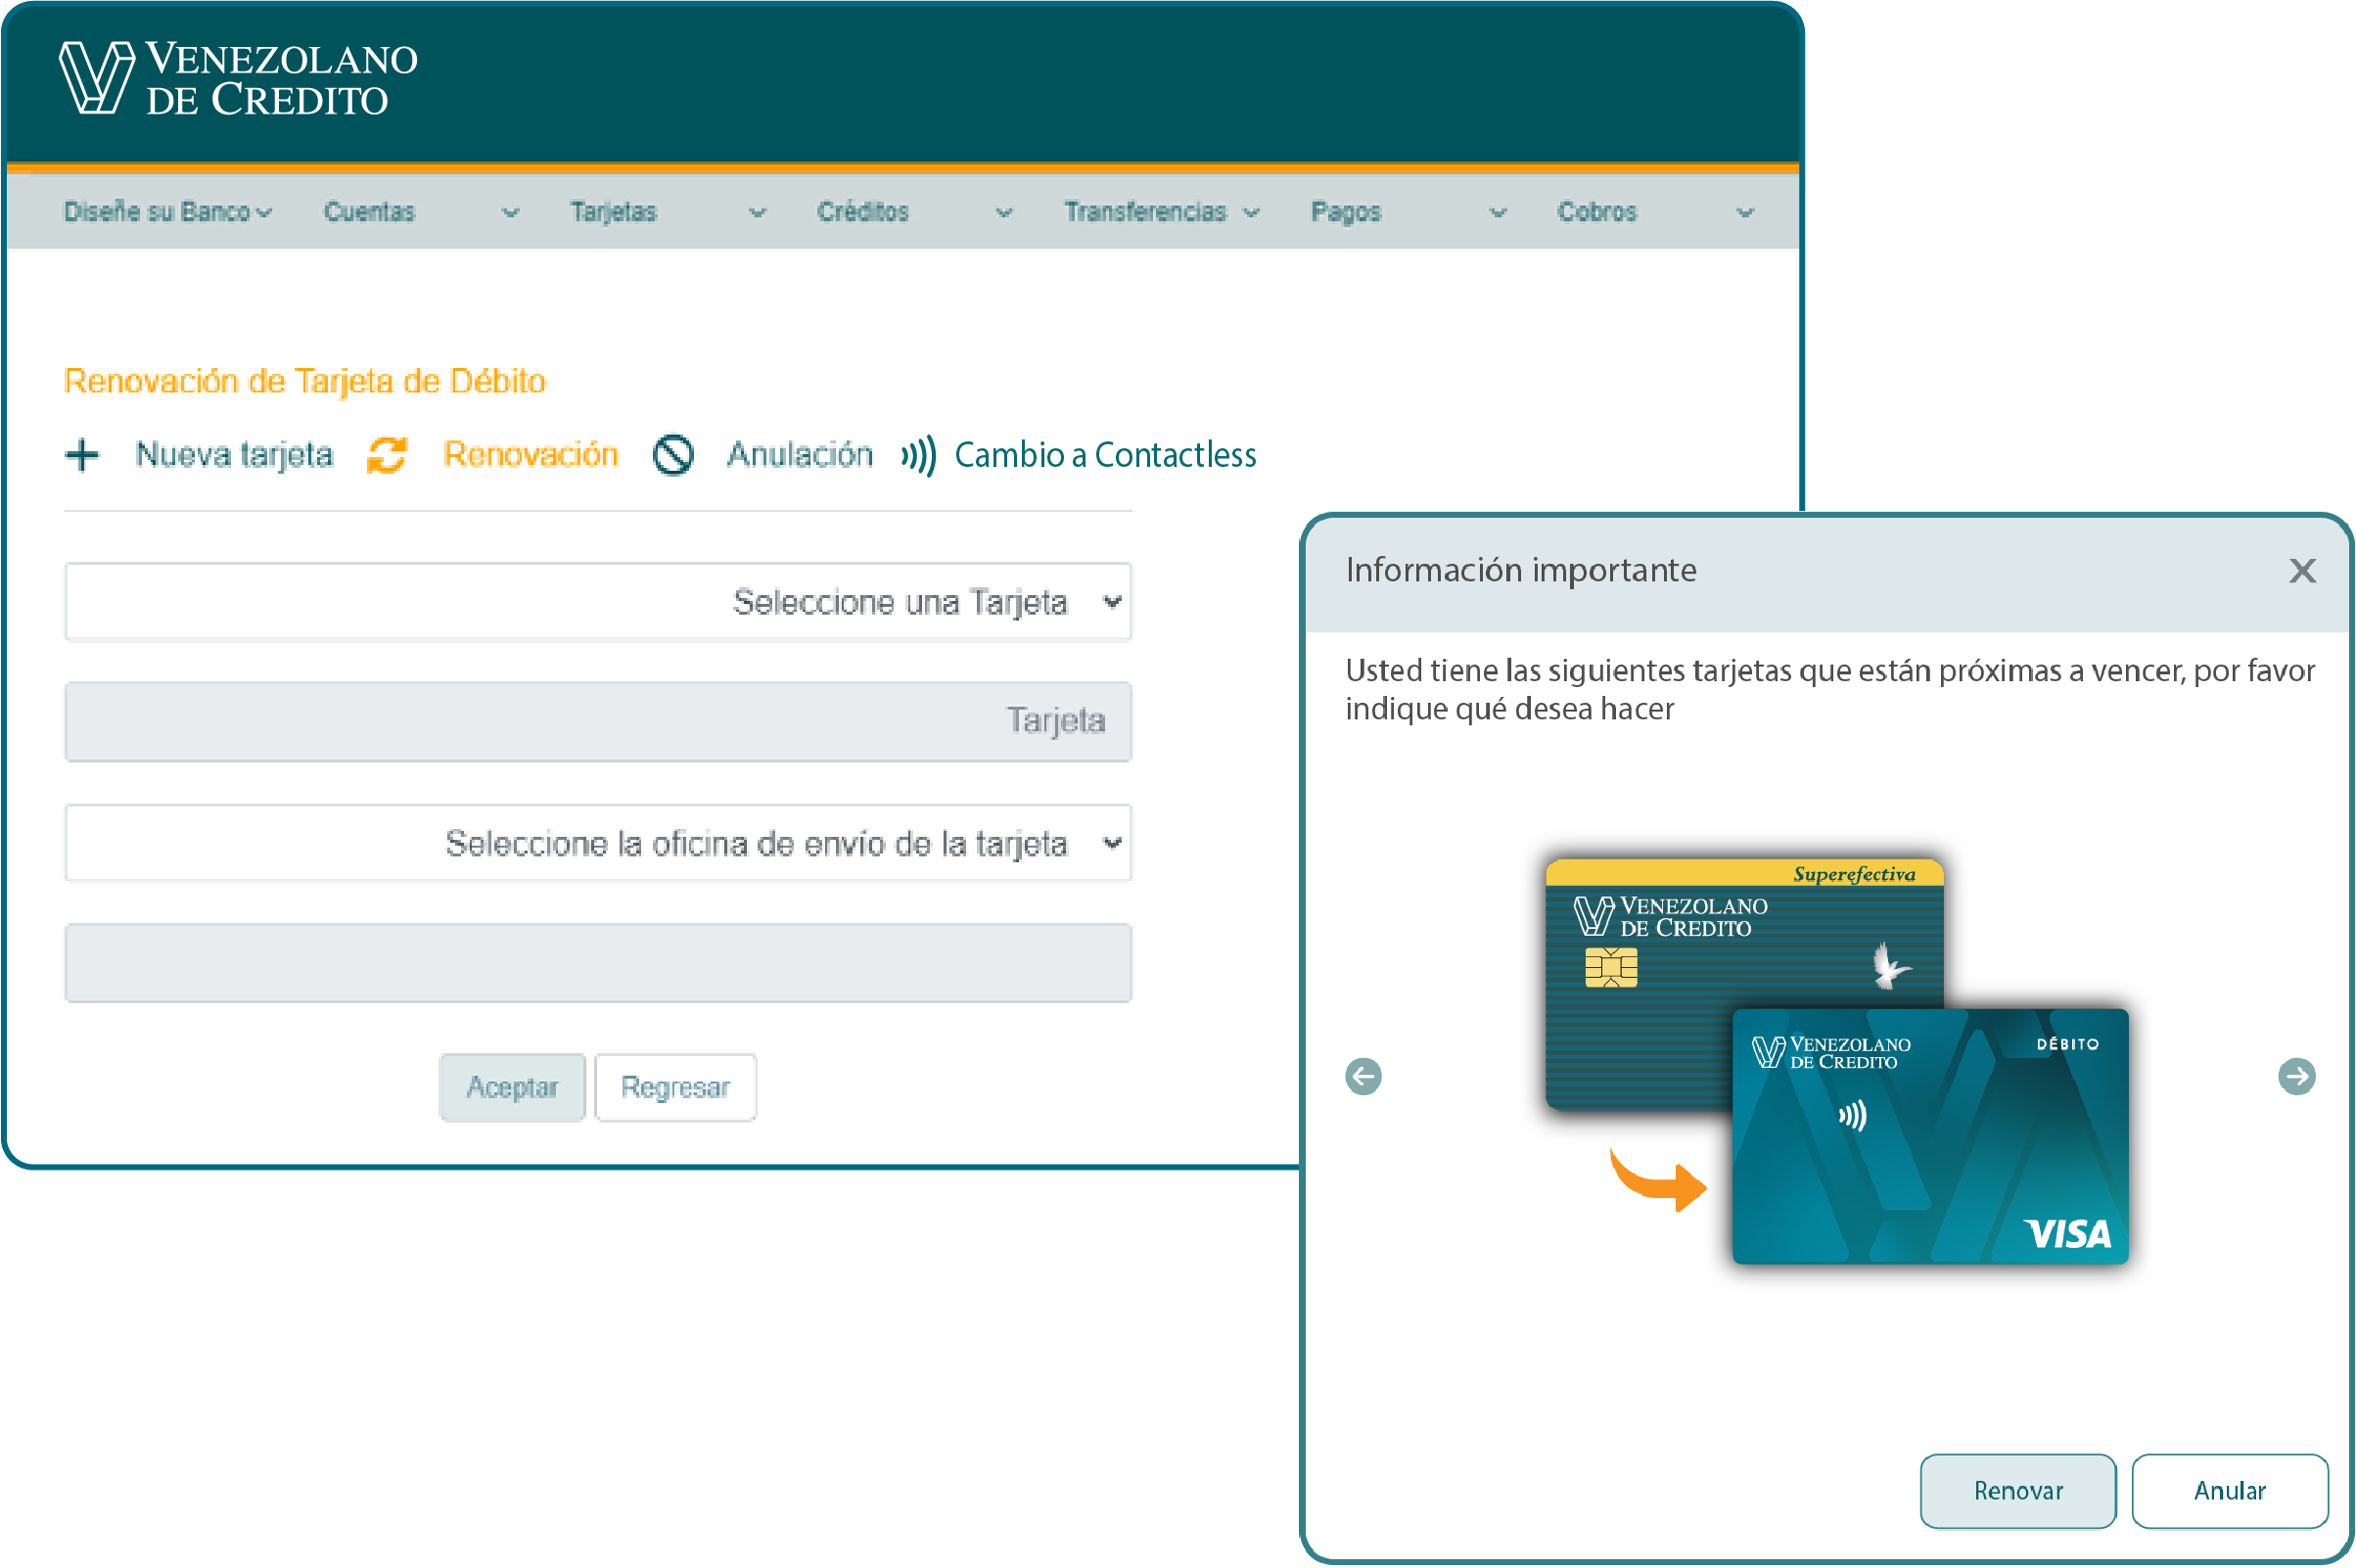The width and height of the screenshot is (2356, 1568).
Task: Click the plus icon for Nueva tarjeta
Action: pyautogui.click(x=82, y=456)
